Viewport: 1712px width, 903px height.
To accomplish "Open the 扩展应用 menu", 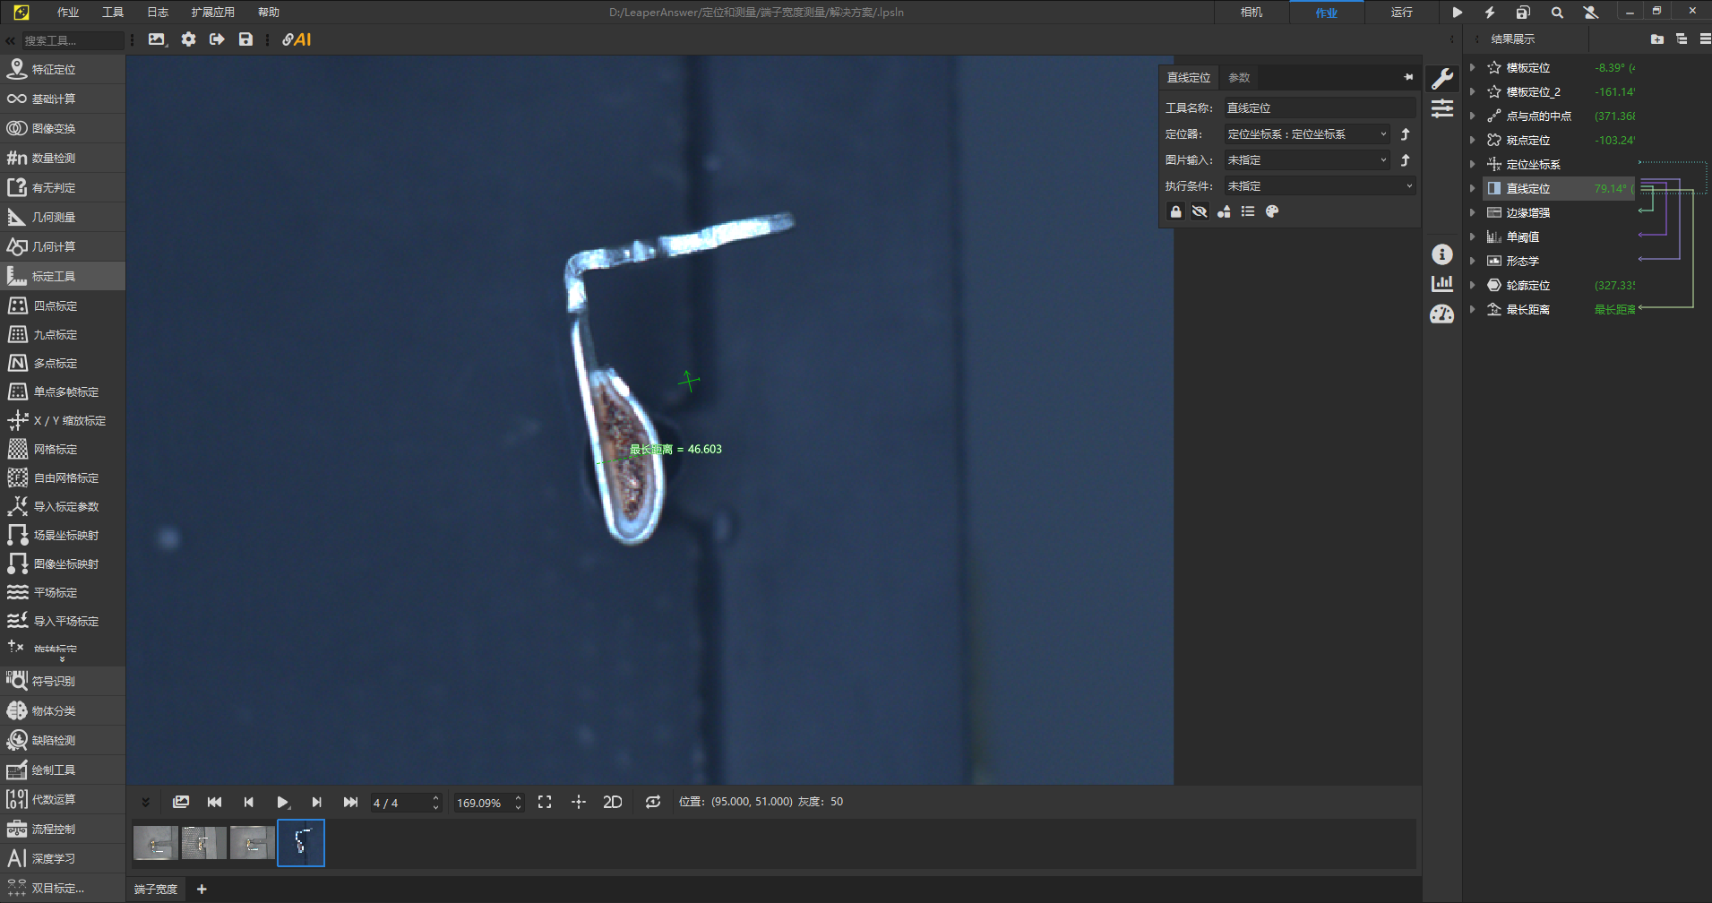I will click(x=212, y=13).
